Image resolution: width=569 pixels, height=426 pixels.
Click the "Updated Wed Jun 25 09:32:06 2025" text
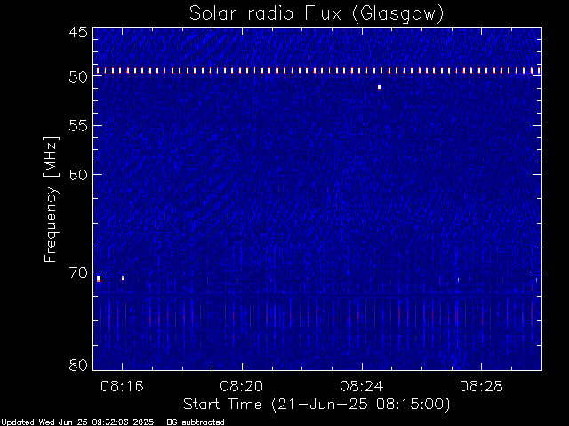click(x=77, y=422)
